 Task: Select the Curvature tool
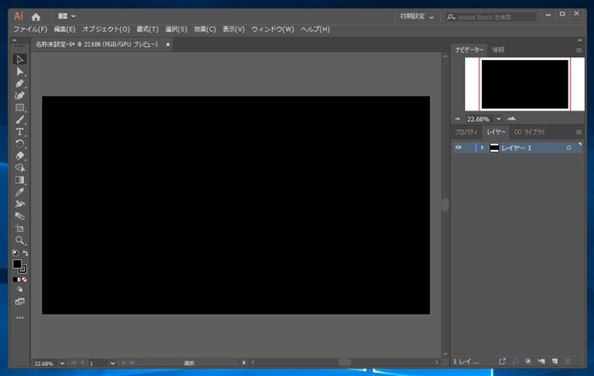20,96
